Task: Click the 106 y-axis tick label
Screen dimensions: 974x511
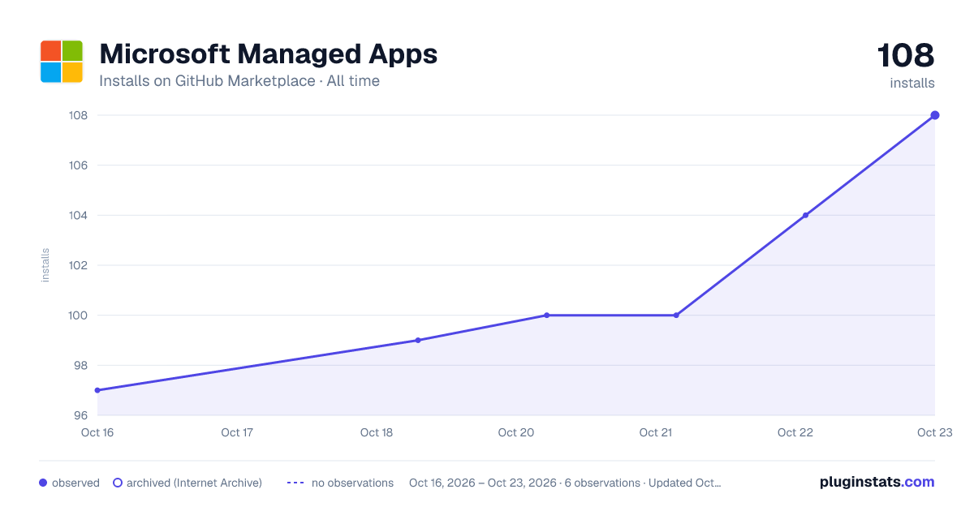Action: 77,165
